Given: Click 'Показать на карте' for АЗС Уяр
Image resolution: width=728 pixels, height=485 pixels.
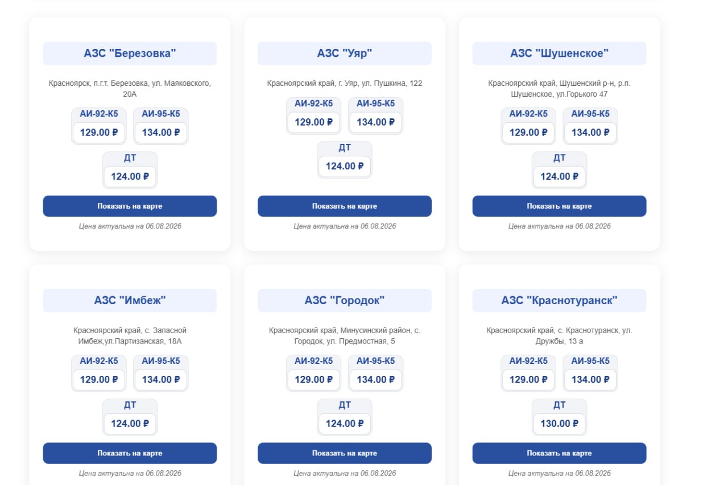Looking at the screenshot, I should [x=345, y=206].
